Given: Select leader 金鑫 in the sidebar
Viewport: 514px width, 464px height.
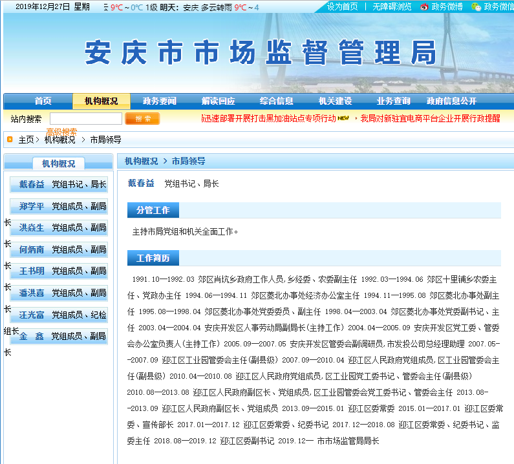Looking at the screenshot, I should (59, 336).
